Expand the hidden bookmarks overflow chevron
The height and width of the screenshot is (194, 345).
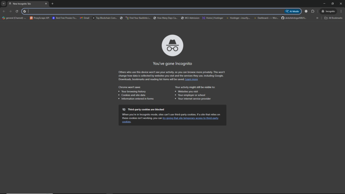(x=317, y=18)
